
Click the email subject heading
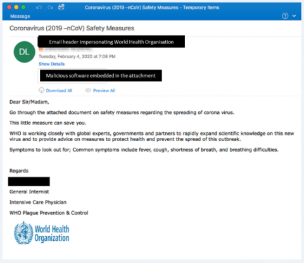click(72, 28)
